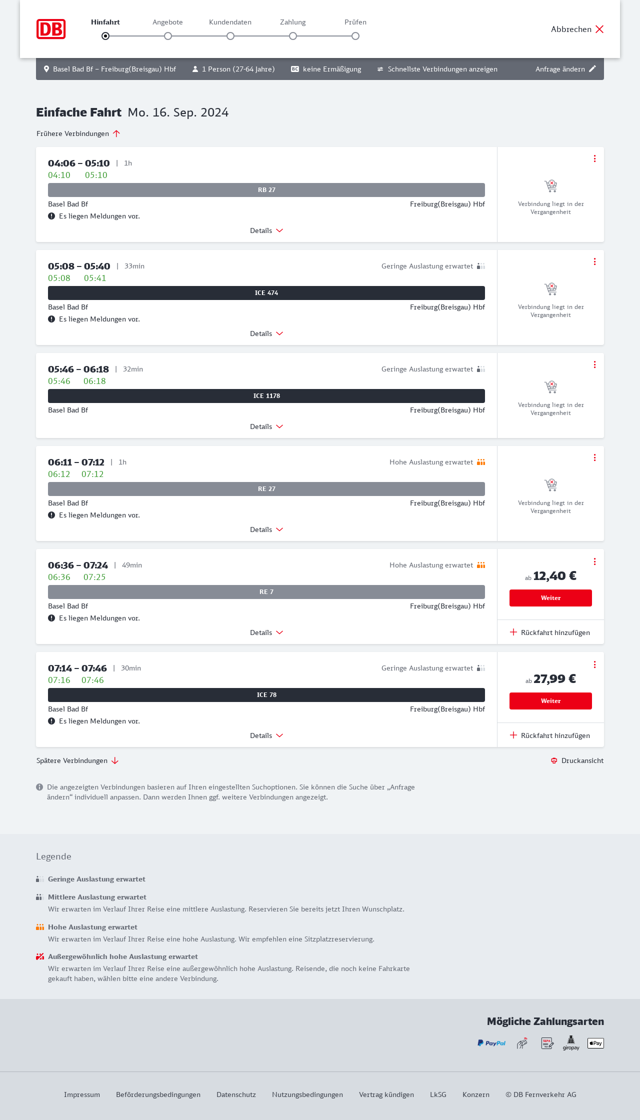Image resolution: width=640 pixels, height=1120 pixels.
Task: Click plus icon to add Rückfahrt for RE 7
Action: point(513,632)
